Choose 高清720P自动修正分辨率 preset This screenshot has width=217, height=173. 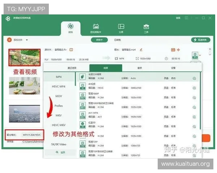(138, 154)
